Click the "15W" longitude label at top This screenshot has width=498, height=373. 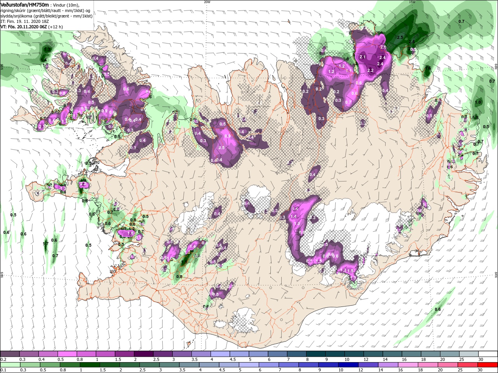[412, 2]
